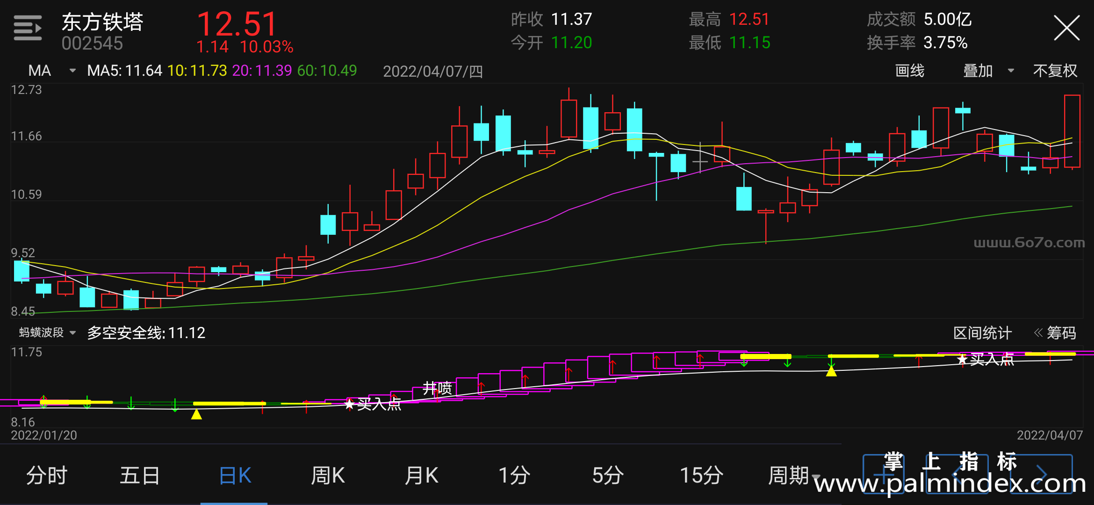Click the green 60: 10.49 MA value
The height and width of the screenshot is (505, 1094).
click(x=327, y=71)
